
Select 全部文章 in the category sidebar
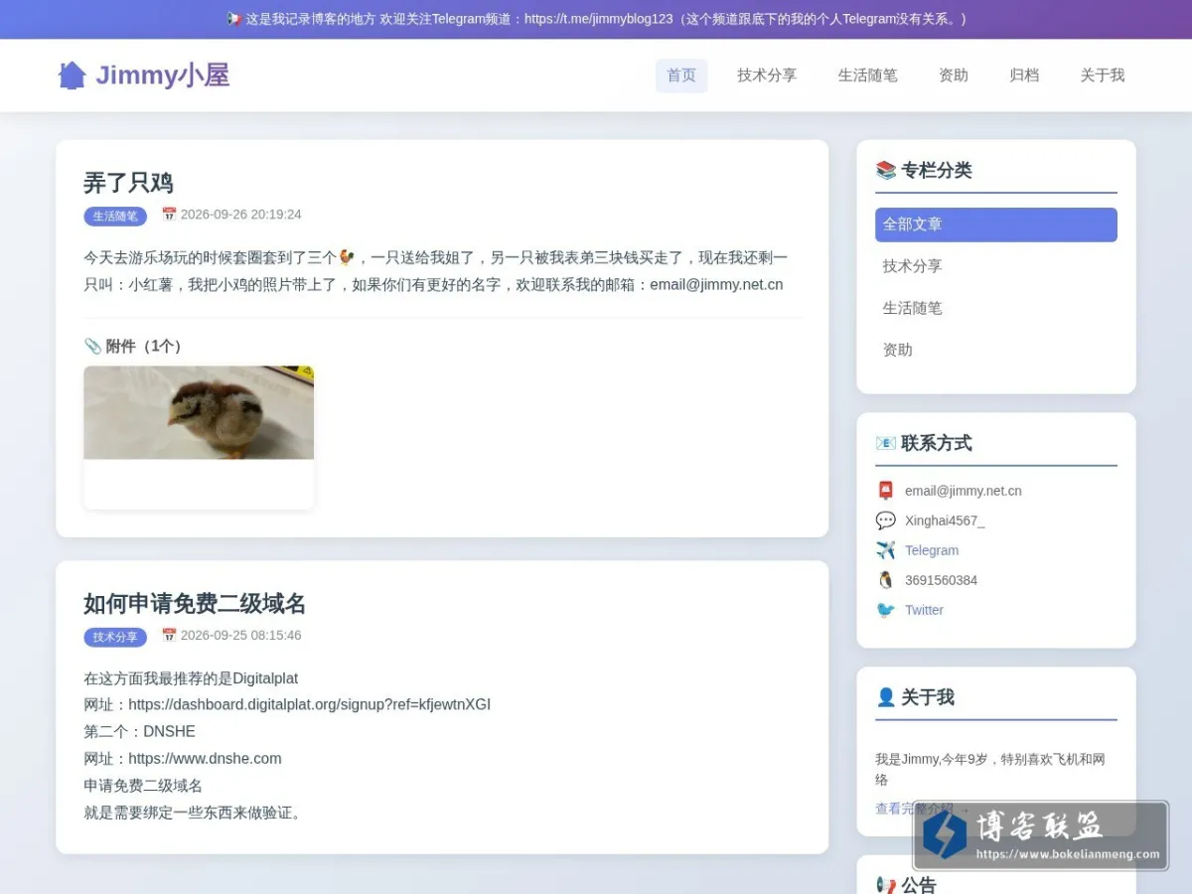(996, 224)
